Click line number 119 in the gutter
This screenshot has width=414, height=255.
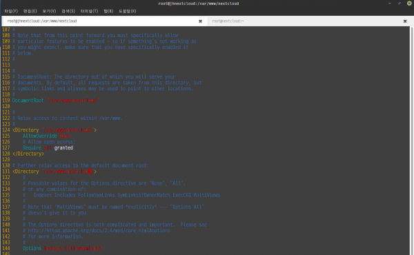[x=6, y=101]
